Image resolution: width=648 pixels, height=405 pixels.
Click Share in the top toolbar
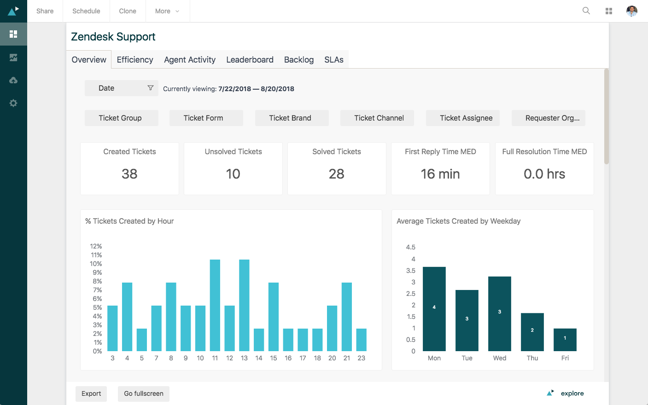click(x=45, y=11)
